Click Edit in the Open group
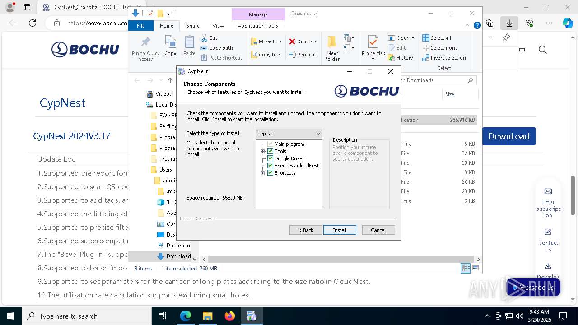This screenshot has width=578, height=325. click(397, 48)
